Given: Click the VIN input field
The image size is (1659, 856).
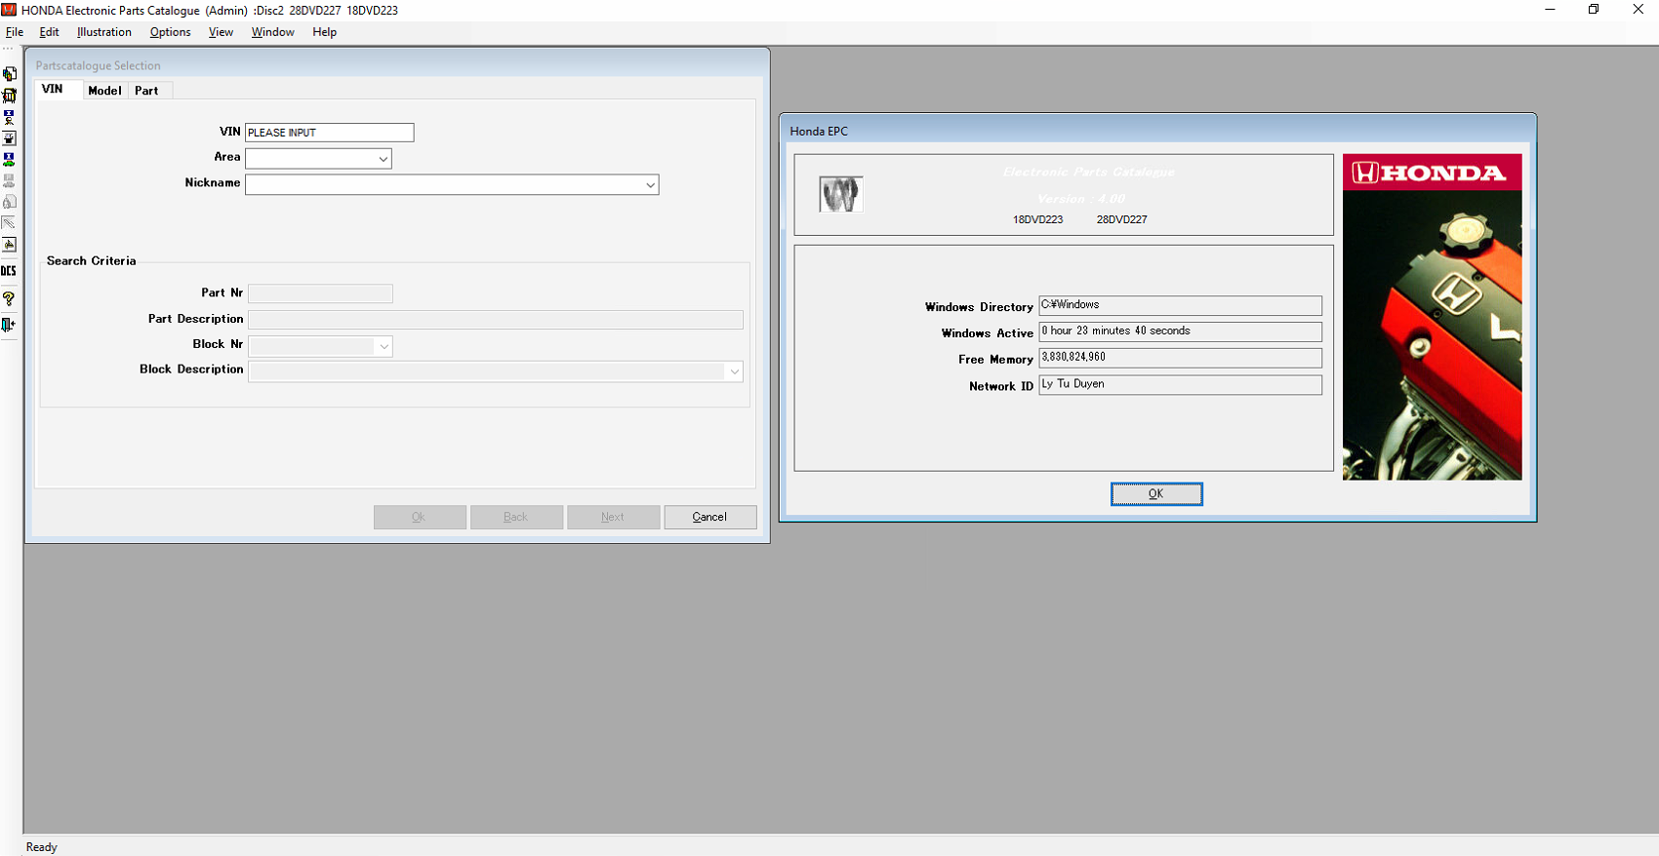Looking at the screenshot, I should pyautogui.click(x=329, y=133).
